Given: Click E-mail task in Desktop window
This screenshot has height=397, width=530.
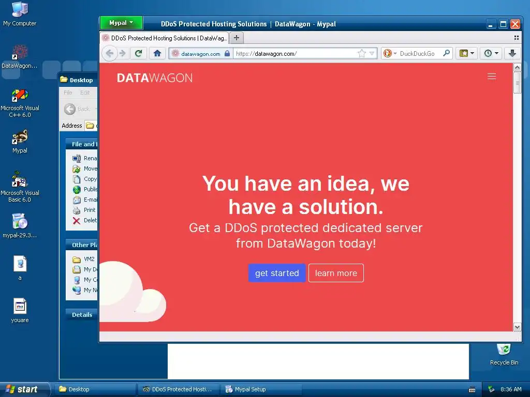Looking at the screenshot, I should (85, 200).
